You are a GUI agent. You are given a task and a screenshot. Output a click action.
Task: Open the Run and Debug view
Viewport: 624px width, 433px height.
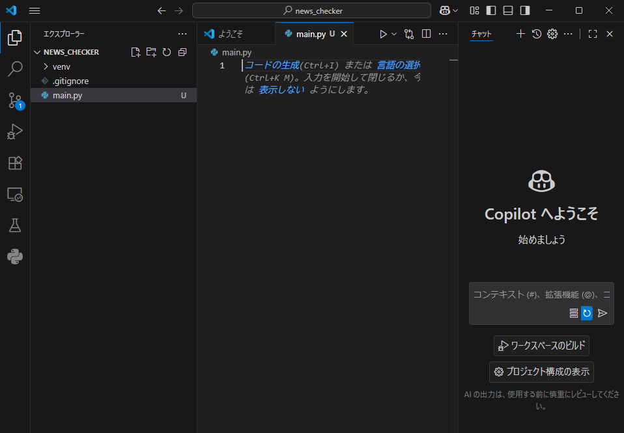(x=15, y=132)
